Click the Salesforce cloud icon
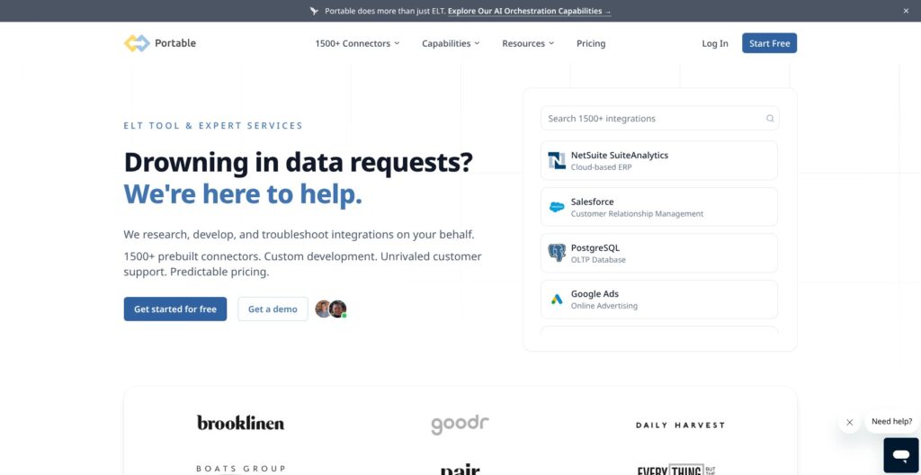Image resolution: width=921 pixels, height=475 pixels. coord(556,207)
